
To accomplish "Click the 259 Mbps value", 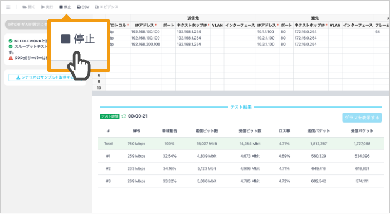I will [136, 156].
